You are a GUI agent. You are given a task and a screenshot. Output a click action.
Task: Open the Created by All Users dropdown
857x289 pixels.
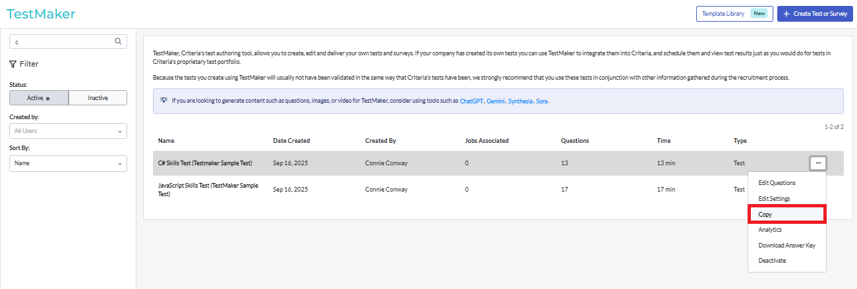tap(68, 131)
